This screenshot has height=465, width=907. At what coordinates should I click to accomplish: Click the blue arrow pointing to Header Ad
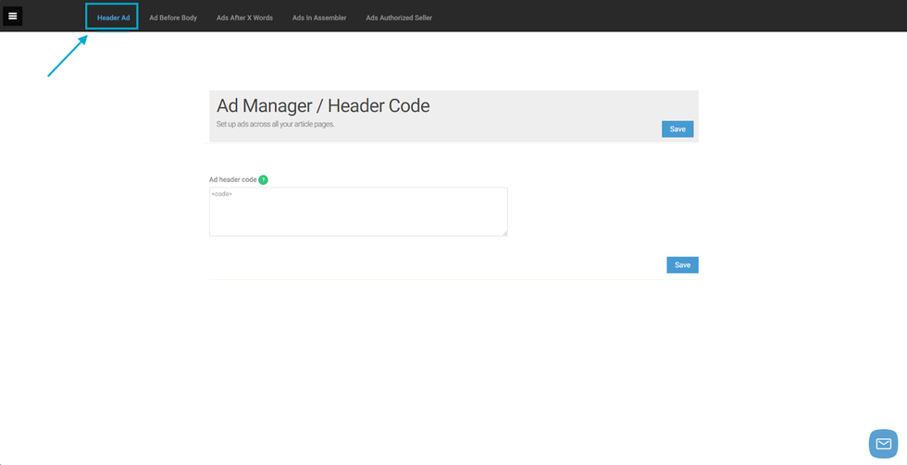(x=68, y=56)
